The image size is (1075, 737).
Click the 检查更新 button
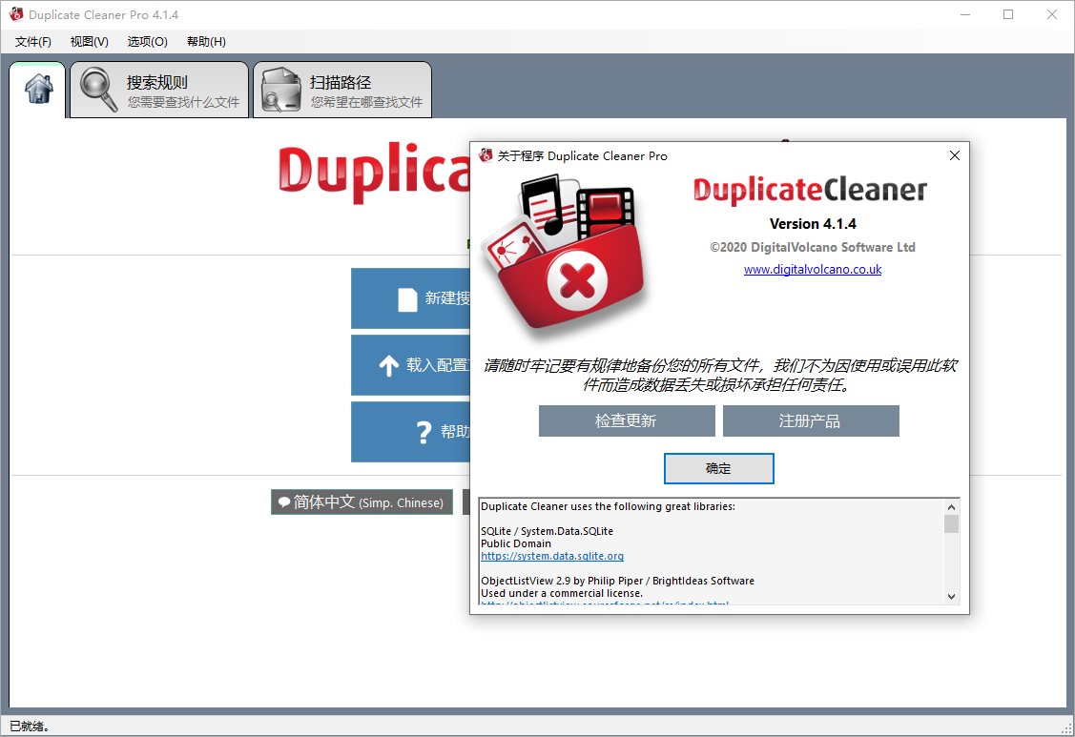tap(627, 420)
